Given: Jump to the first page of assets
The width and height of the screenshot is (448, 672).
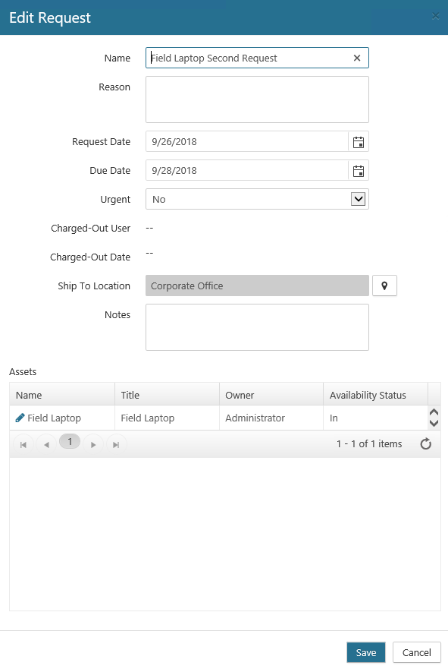Looking at the screenshot, I should click(x=23, y=443).
